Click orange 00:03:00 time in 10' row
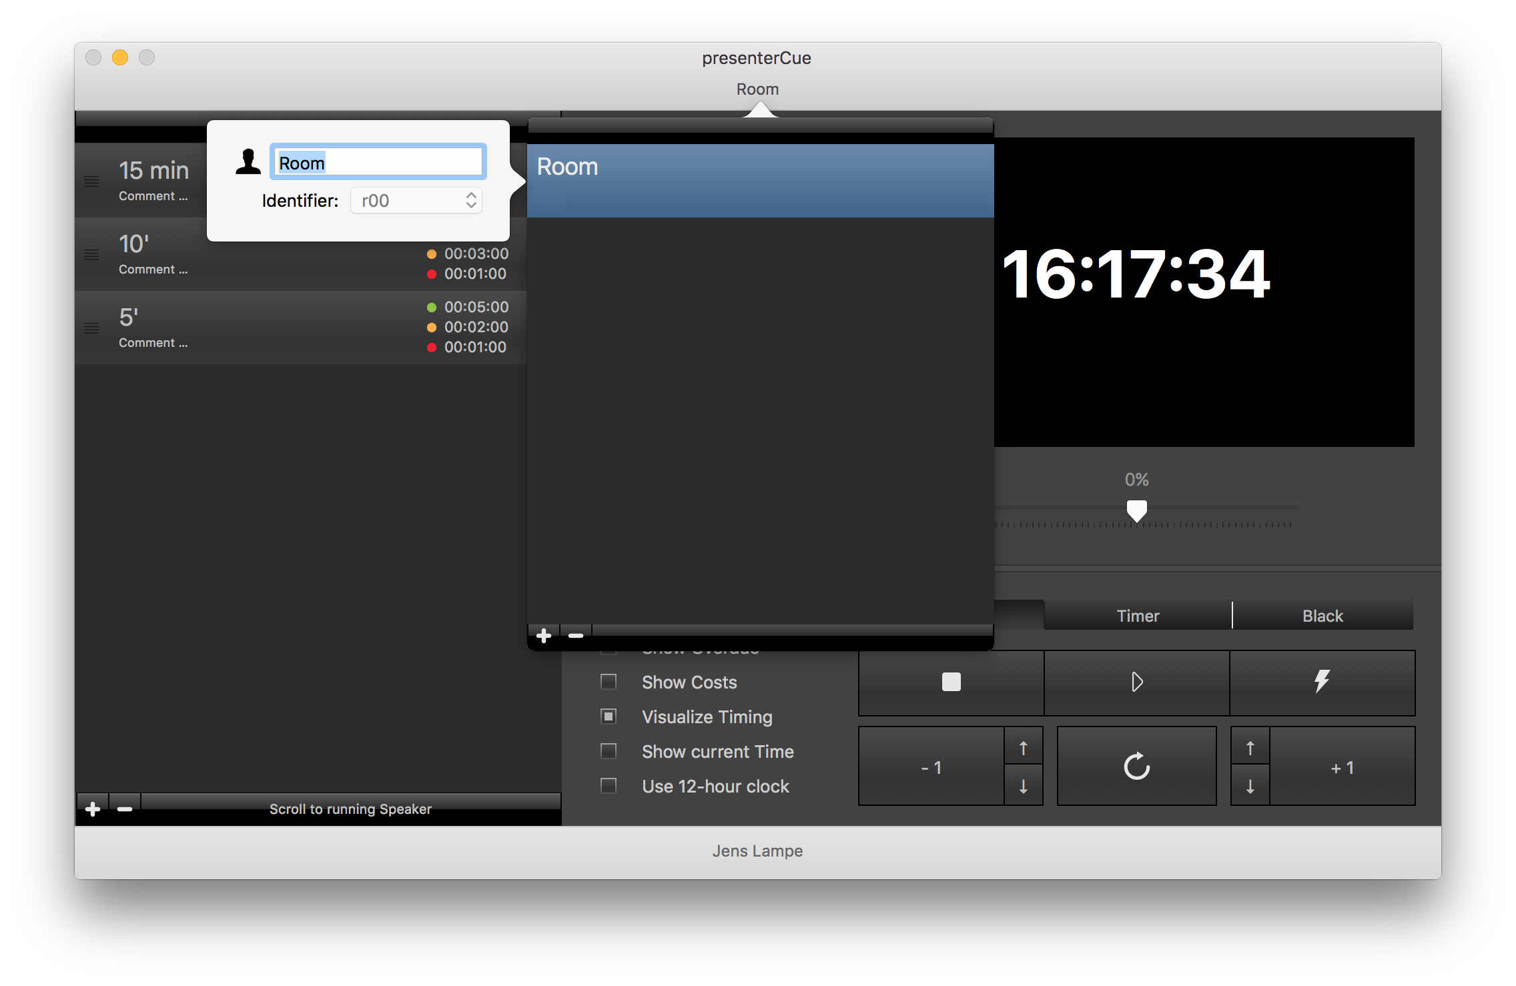 point(476,254)
